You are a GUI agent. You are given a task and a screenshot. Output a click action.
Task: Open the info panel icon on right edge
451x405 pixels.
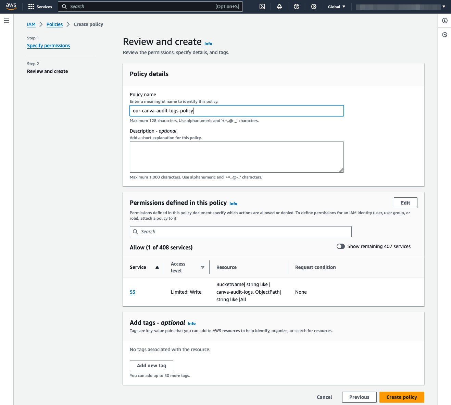coord(445,21)
